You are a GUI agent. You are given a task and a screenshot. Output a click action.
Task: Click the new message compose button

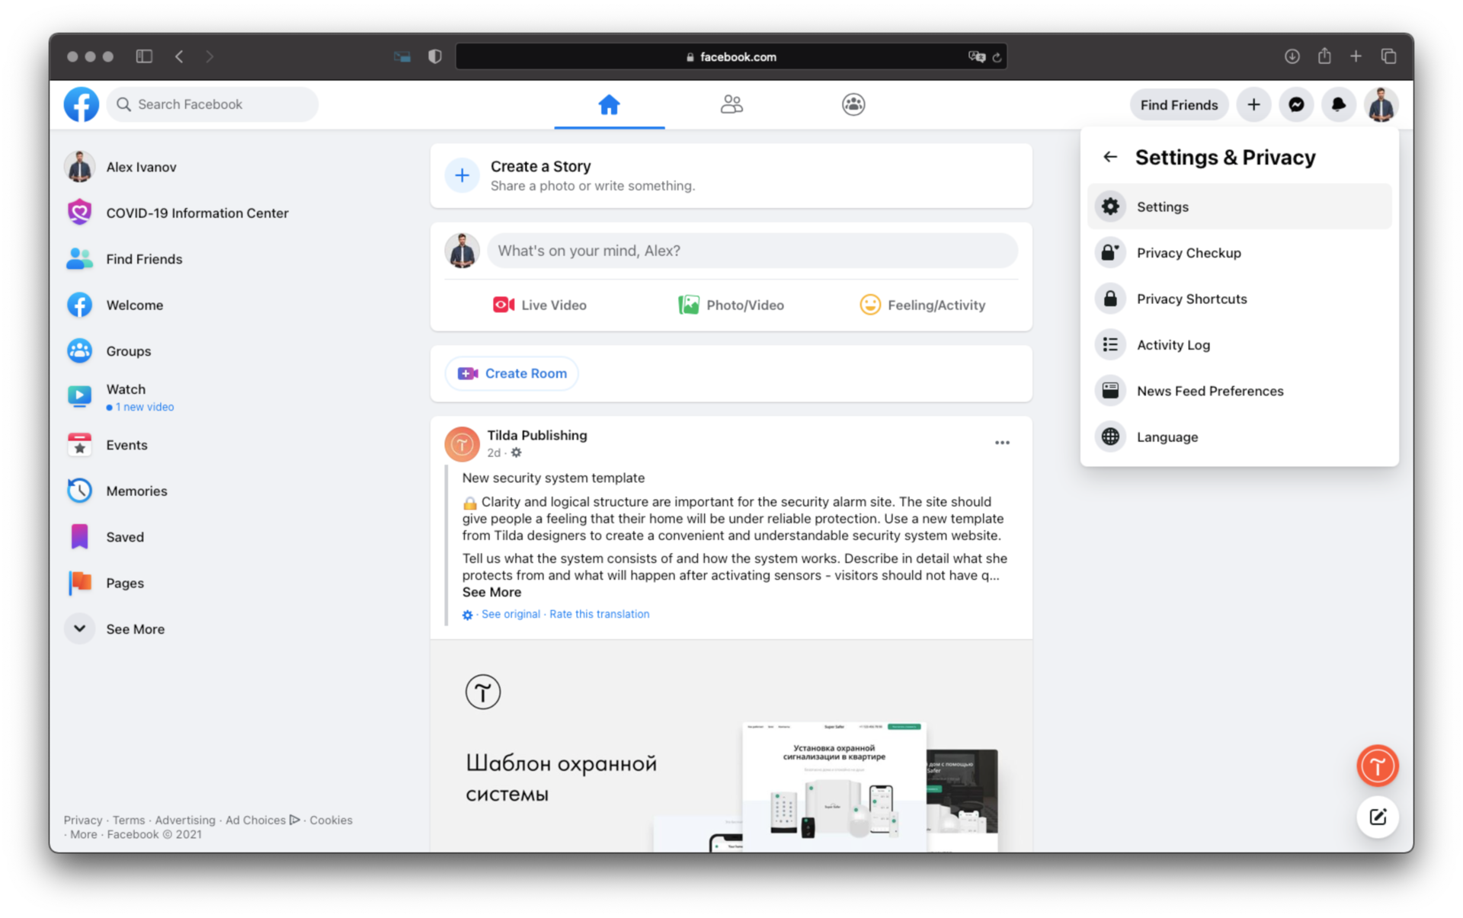coord(1377,817)
